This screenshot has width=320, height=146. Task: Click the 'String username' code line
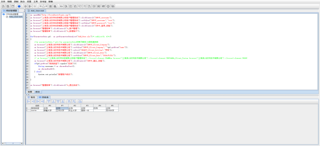(57, 66)
